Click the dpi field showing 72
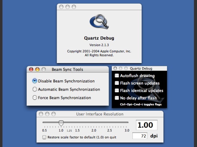Viewport: 197px width, 147px height. coord(140,136)
